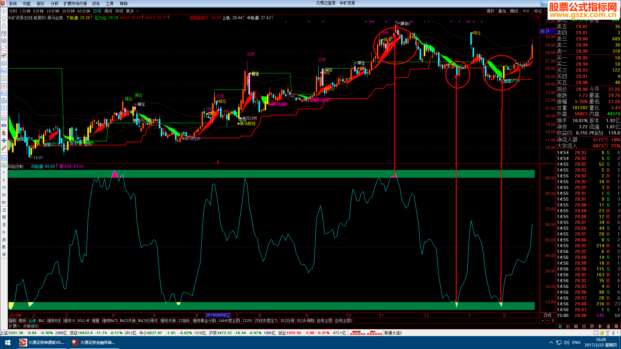Click the Windows Start button
621x349 pixels.
[x=8, y=343]
